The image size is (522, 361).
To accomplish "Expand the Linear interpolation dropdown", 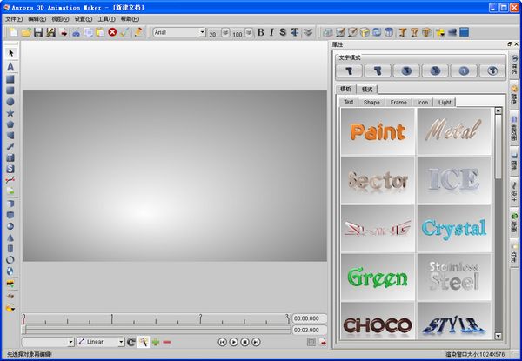I will coord(120,342).
